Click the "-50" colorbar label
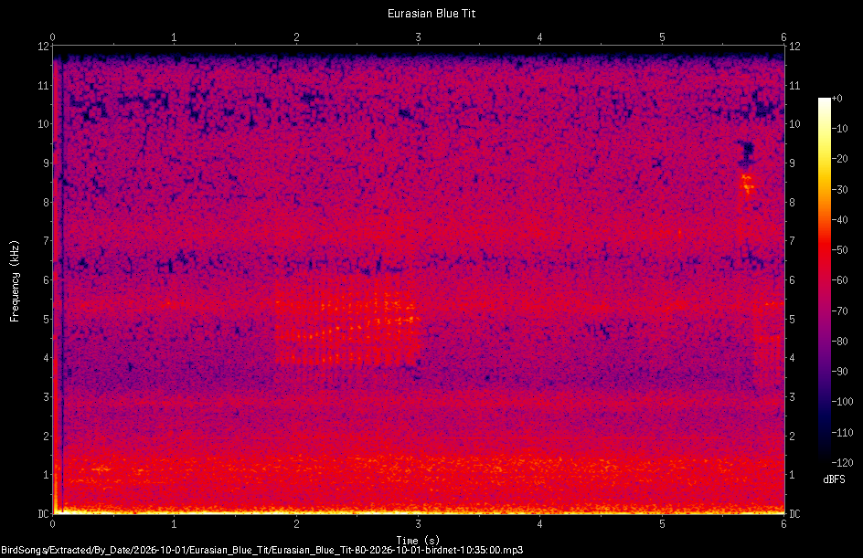 840,250
